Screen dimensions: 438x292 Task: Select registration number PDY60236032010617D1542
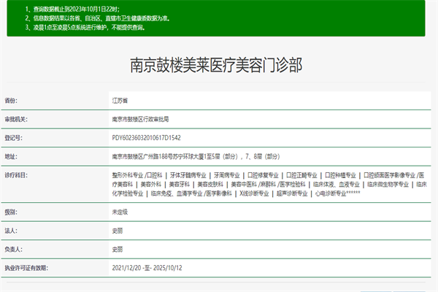click(147, 138)
